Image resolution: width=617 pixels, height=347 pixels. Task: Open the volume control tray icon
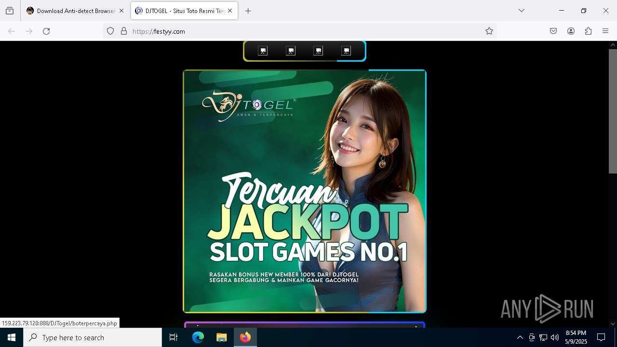[555, 337]
